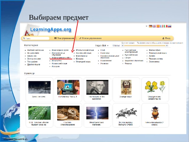The image size is (189, 142).
Task: Open the Астрономия category
Action: point(33,53)
